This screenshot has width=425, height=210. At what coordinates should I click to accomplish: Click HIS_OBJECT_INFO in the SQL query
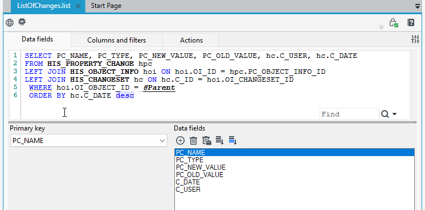(104, 72)
